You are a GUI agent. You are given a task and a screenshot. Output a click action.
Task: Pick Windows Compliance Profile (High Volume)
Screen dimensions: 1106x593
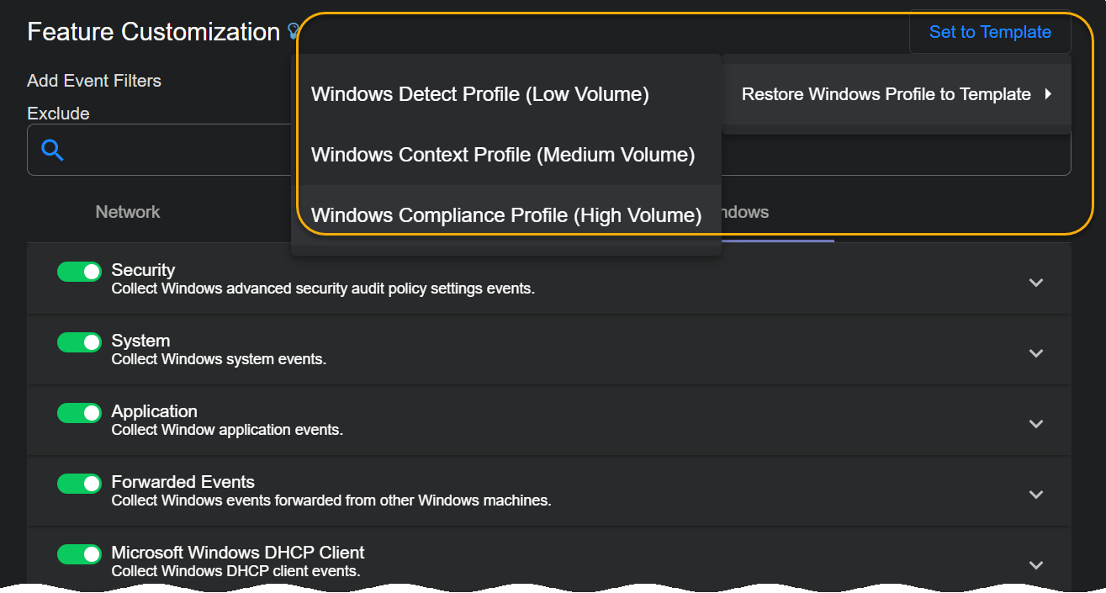tap(505, 215)
